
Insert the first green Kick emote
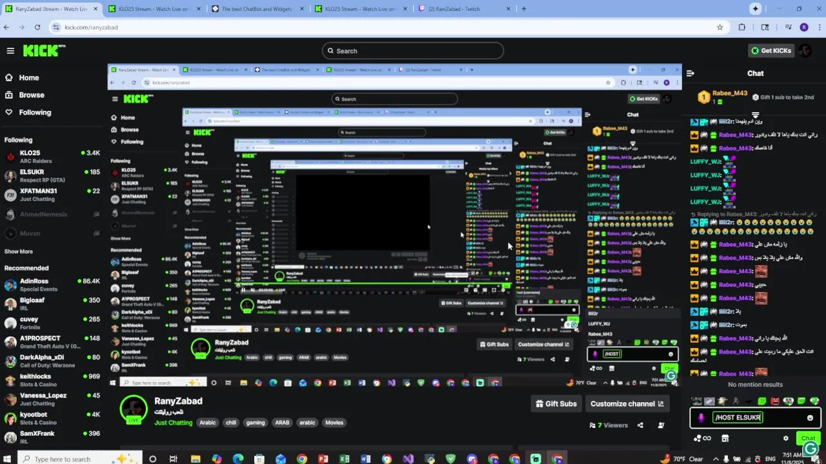click(x=761, y=401)
